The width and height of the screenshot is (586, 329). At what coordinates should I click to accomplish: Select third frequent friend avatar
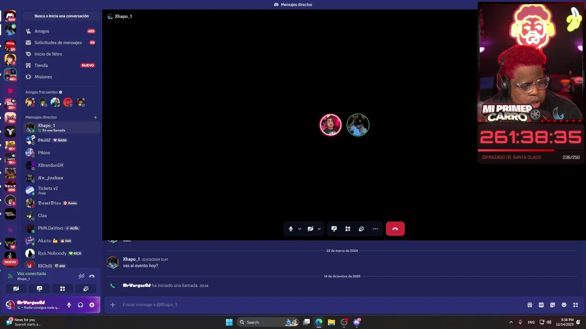(x=55, y=102)
